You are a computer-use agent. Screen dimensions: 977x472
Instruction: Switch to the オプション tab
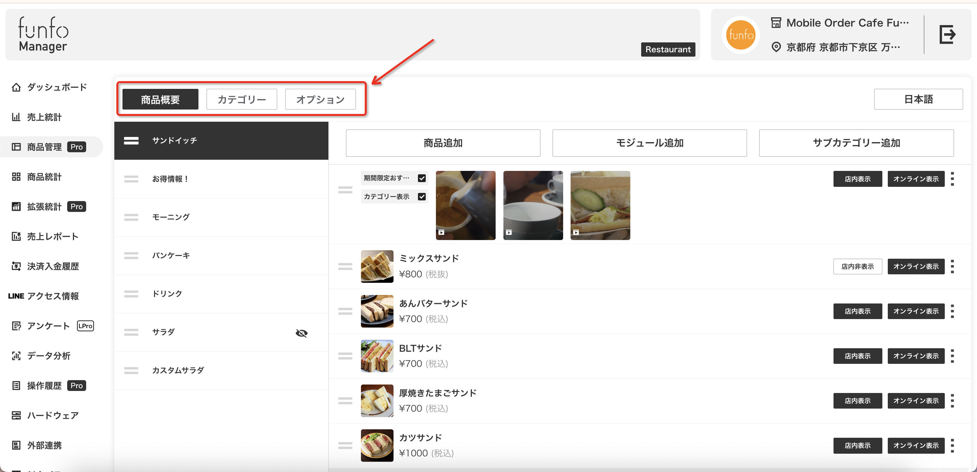pyautogui.click(x=320, y=99)
